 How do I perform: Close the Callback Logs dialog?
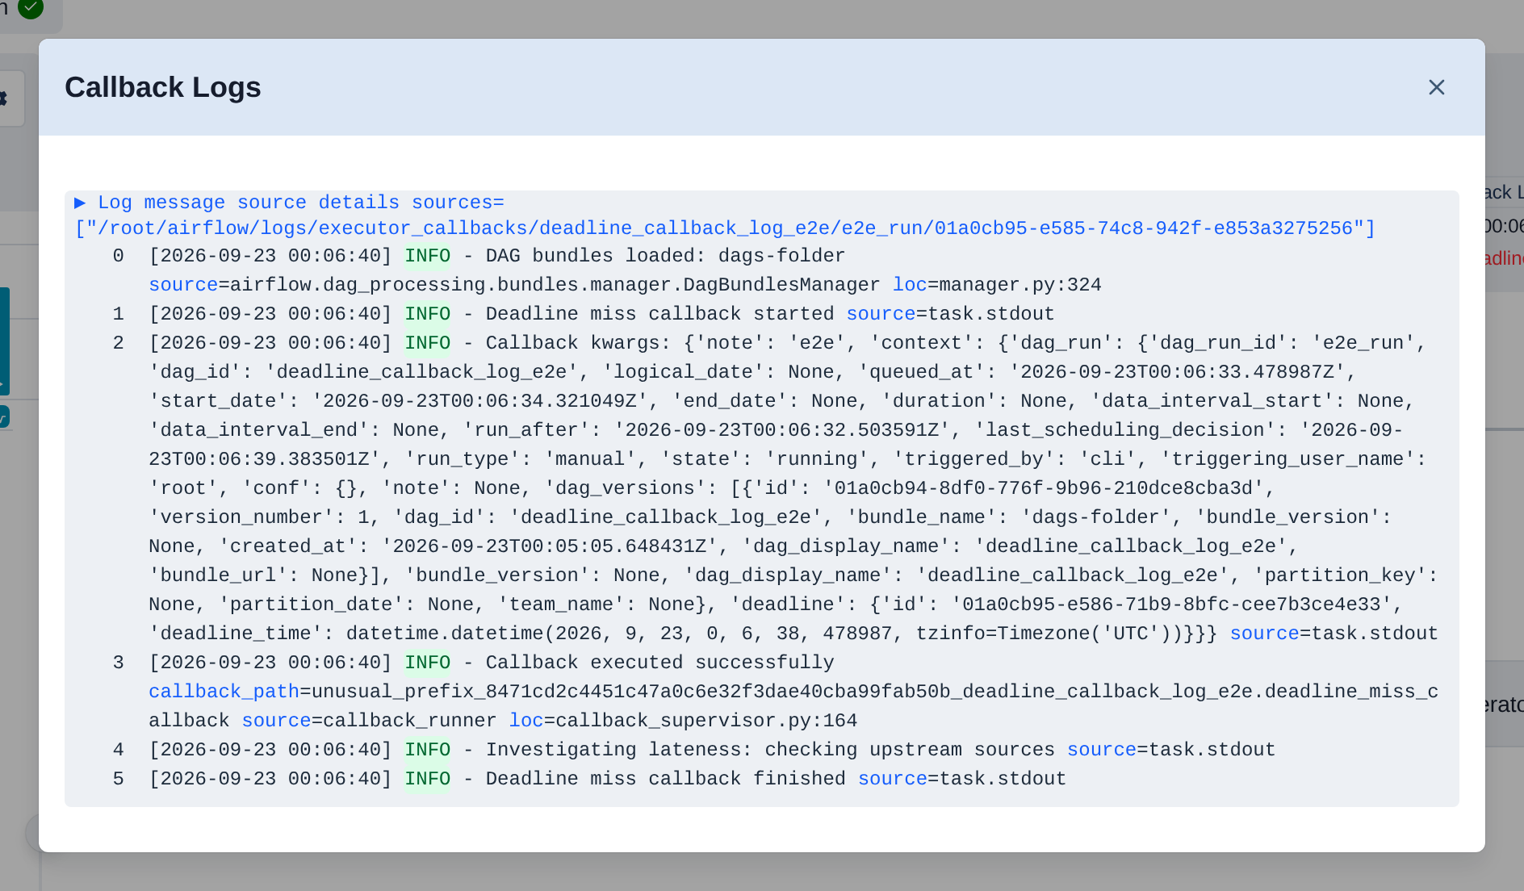[x=1436, y=87]
